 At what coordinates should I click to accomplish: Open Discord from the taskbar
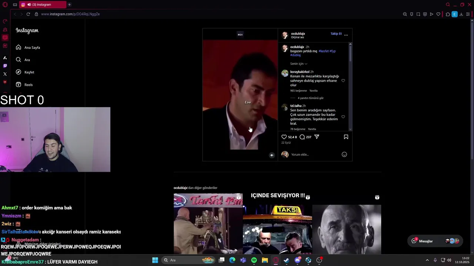click(x=298, y=260)
